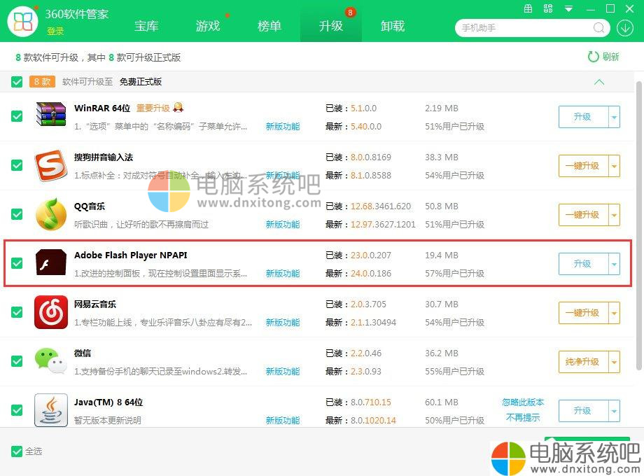The image size is (644, 476).
Task: Click the Adobe Flash Player app icon
Action: click(51, 262)
